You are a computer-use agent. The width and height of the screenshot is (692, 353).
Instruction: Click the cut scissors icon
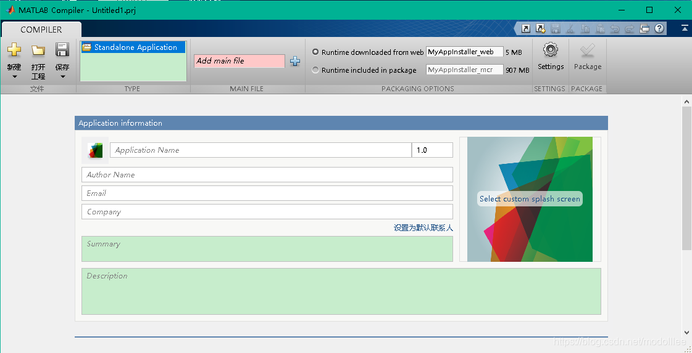570,28
